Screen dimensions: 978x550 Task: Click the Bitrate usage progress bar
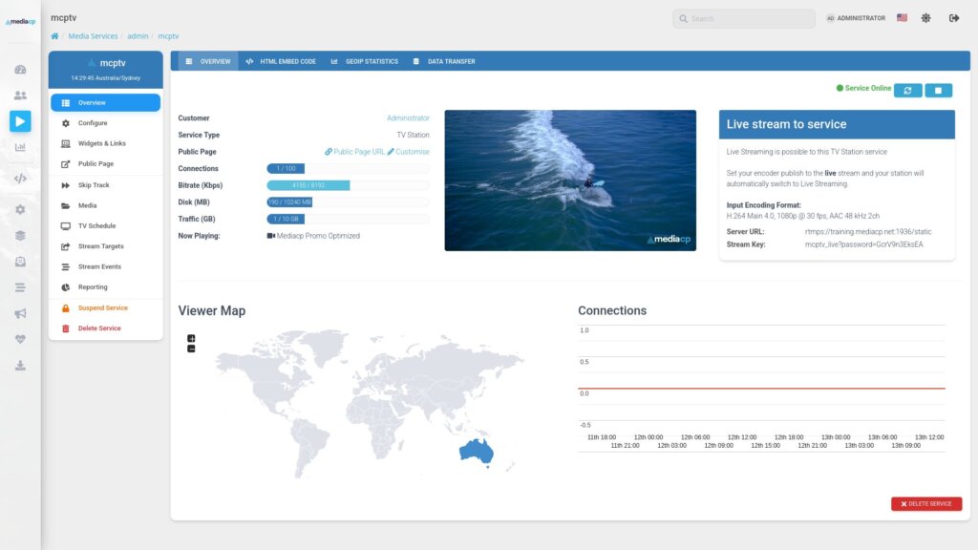click(348, 185)
